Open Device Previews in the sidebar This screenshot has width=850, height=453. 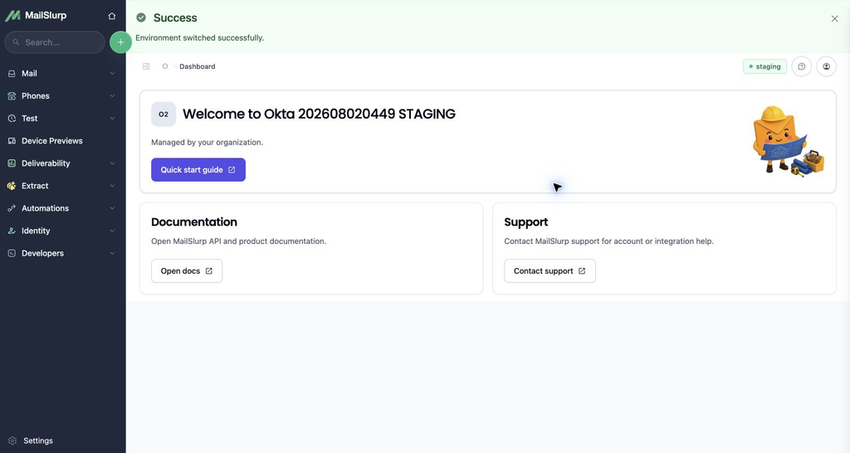tap(61, 141)
